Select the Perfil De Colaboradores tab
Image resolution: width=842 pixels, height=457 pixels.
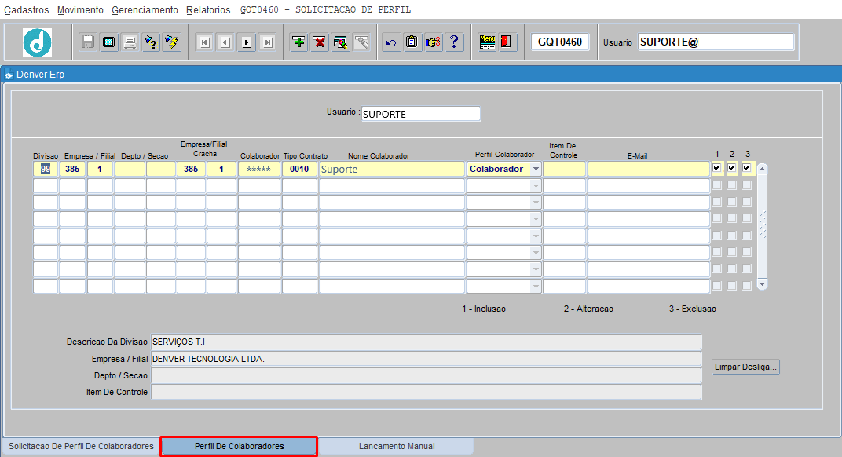239,446
